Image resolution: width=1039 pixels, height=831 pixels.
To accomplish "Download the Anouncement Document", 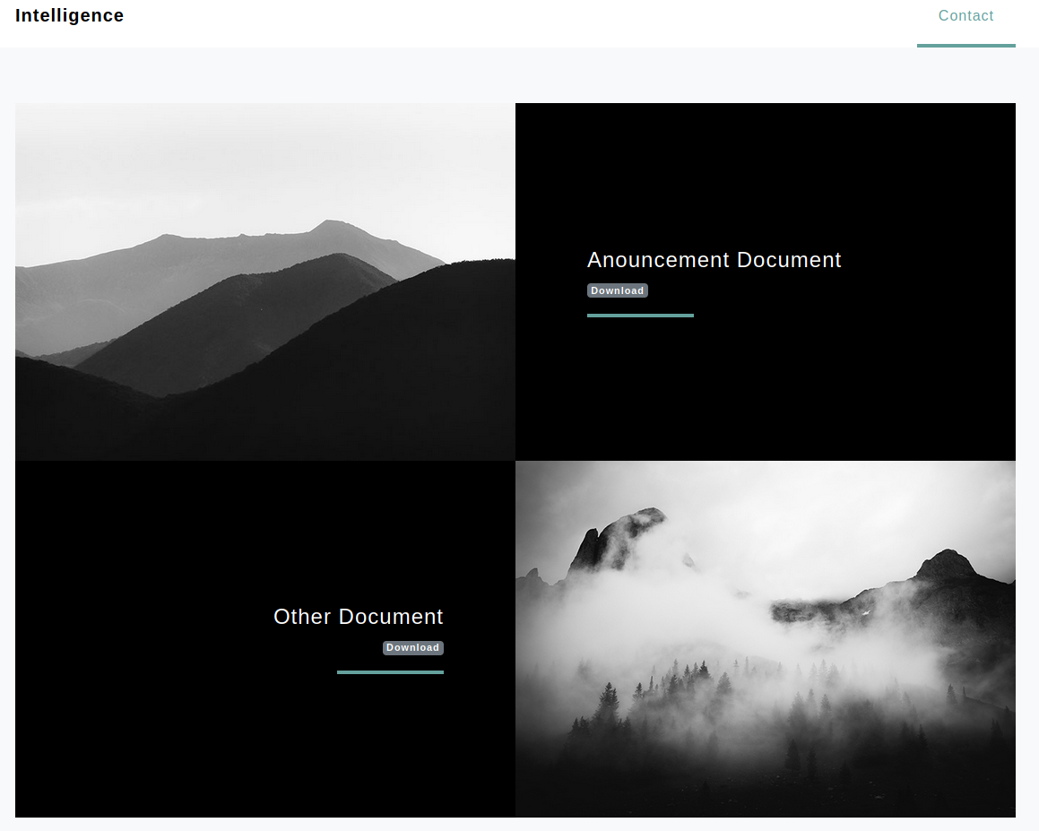I will click(x=617, y=290).
